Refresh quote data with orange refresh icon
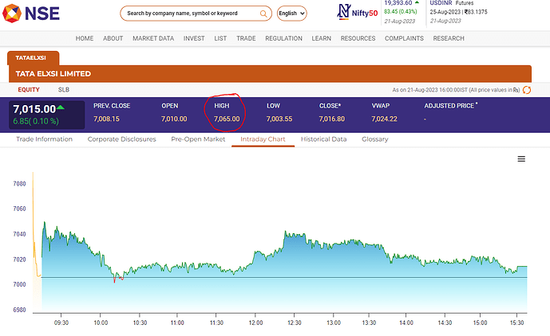The width and height of the screenshot is (550, 336). 527,90
